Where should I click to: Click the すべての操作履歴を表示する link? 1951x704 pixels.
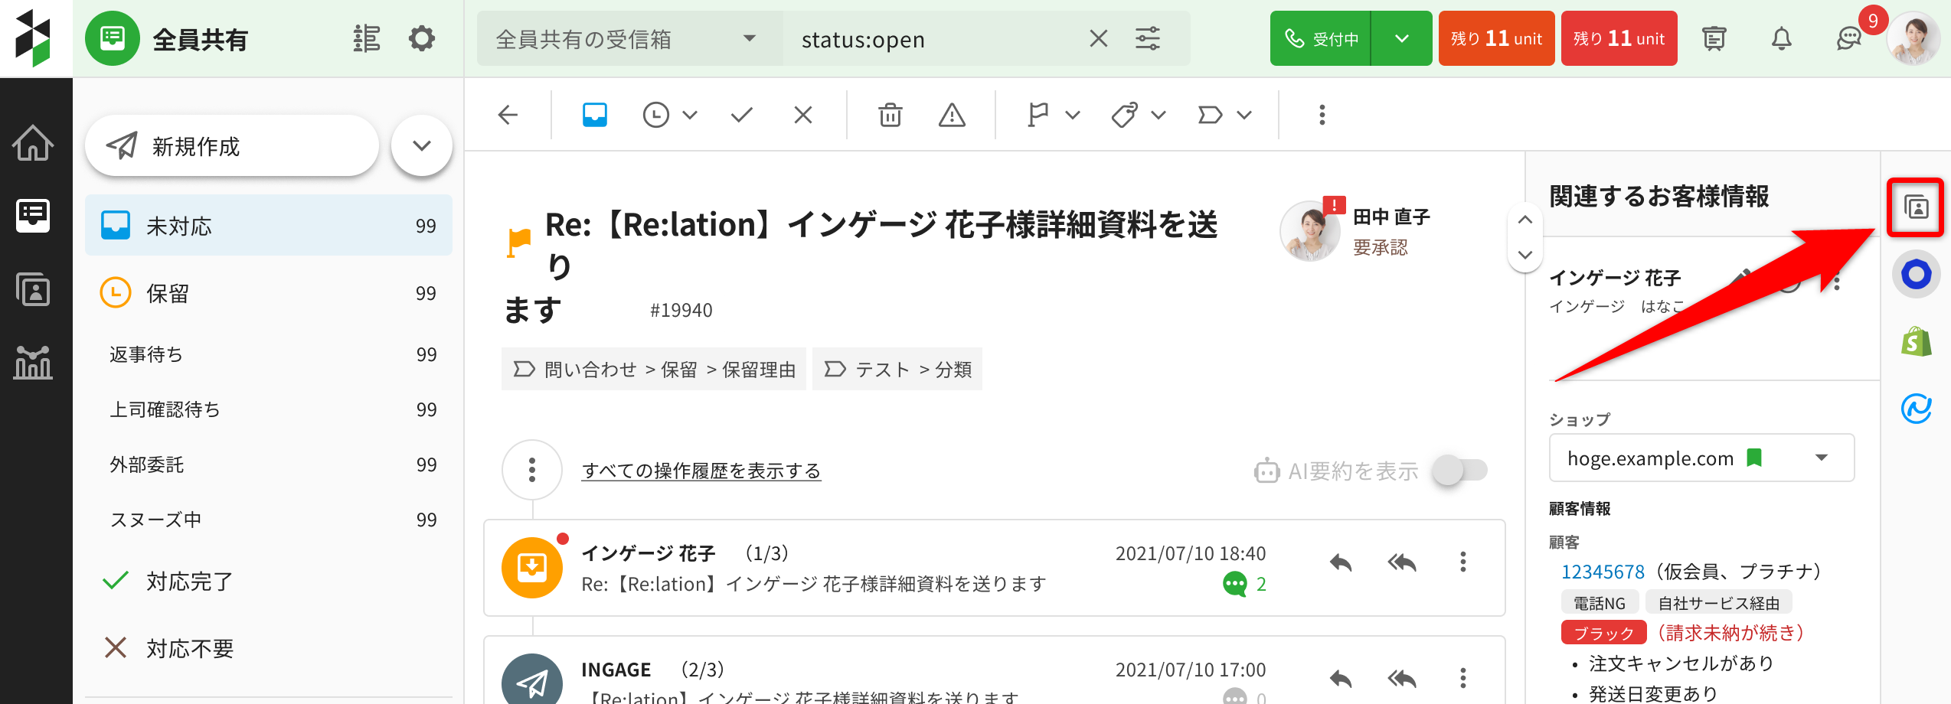click(701, 471)
